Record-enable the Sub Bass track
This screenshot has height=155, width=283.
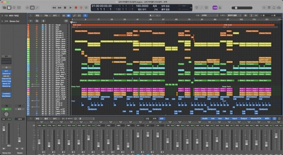[x=50, y=76]
